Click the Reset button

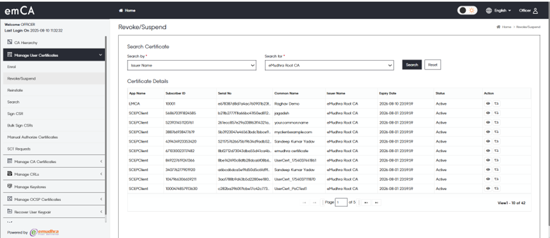click(432, 65)
